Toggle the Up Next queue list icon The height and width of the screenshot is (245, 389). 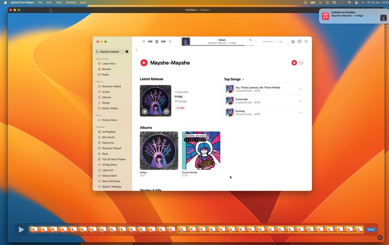[306, 42]
